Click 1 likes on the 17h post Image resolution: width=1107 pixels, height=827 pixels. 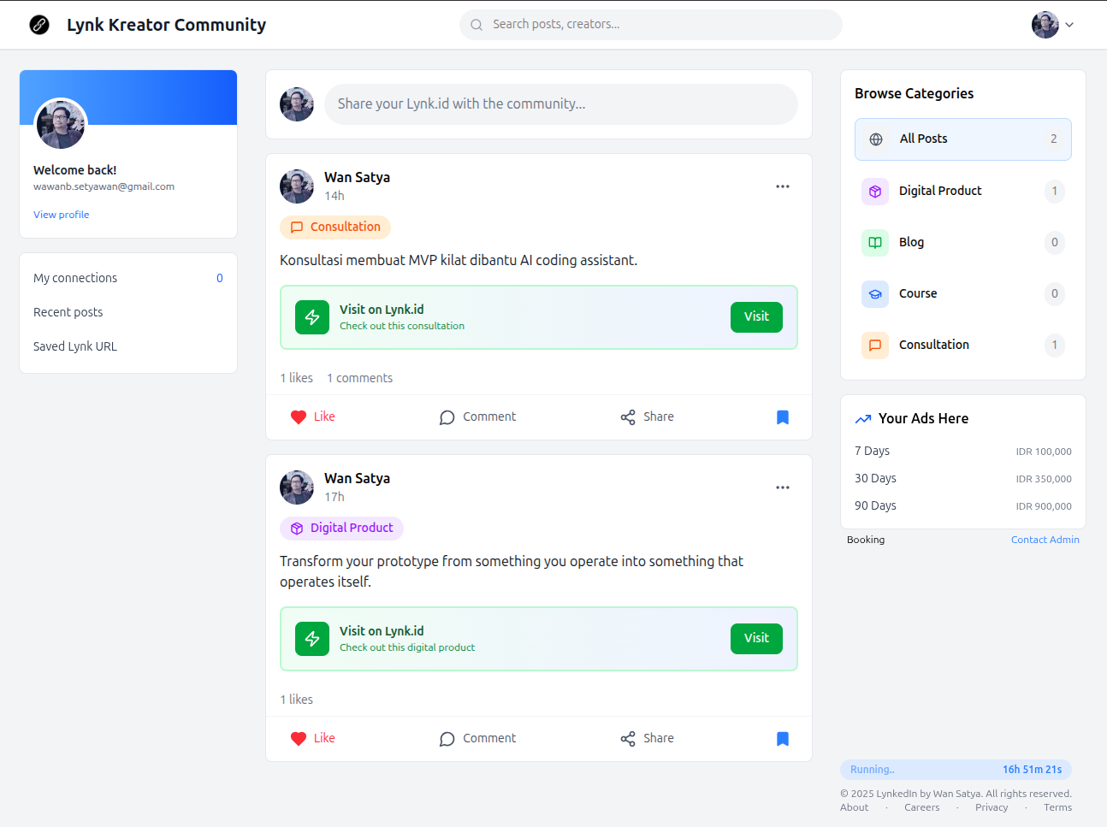click(297, 700)
